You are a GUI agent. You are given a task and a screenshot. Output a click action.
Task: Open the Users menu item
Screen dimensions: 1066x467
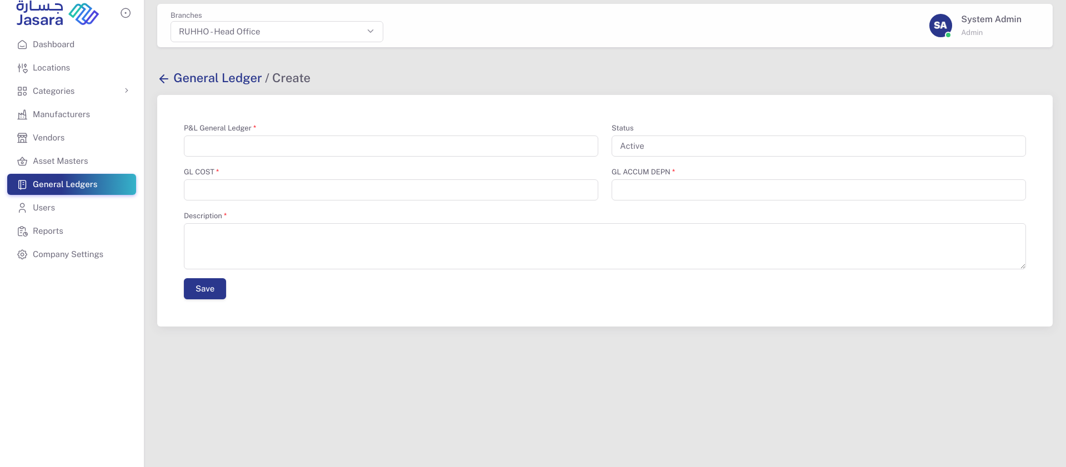44,208
